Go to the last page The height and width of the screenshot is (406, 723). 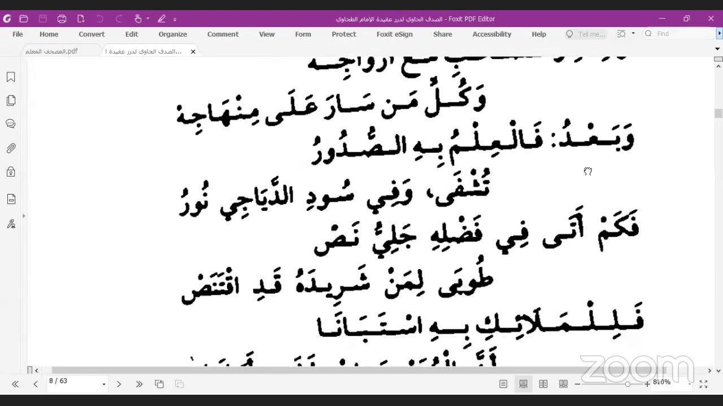(139, 384)
